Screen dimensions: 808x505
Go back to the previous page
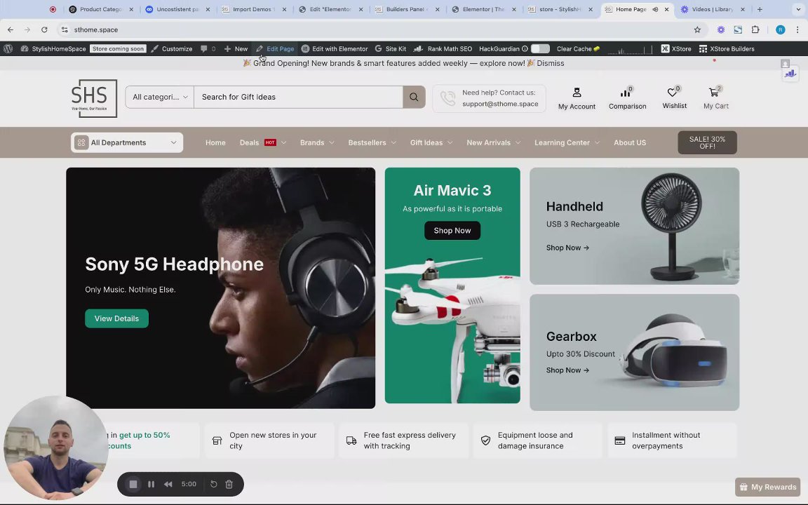click(11, 30)
